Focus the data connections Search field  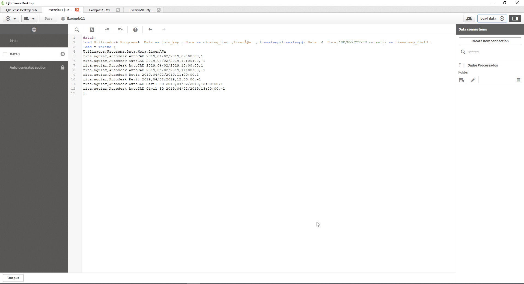(x=490, y=52)
